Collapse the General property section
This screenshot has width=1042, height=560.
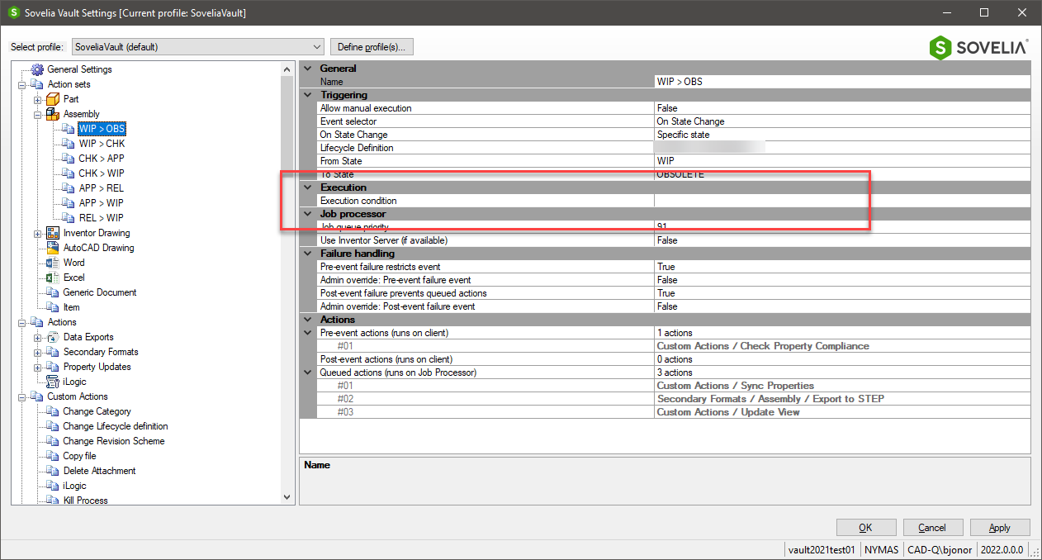pyautogui.click(x=308, y=69)
